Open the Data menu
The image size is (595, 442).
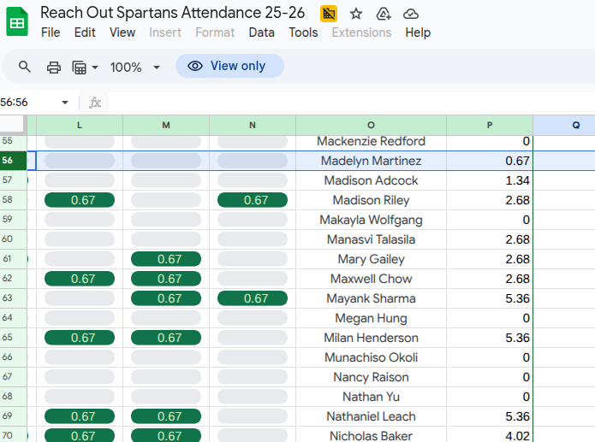click(261, 32)
